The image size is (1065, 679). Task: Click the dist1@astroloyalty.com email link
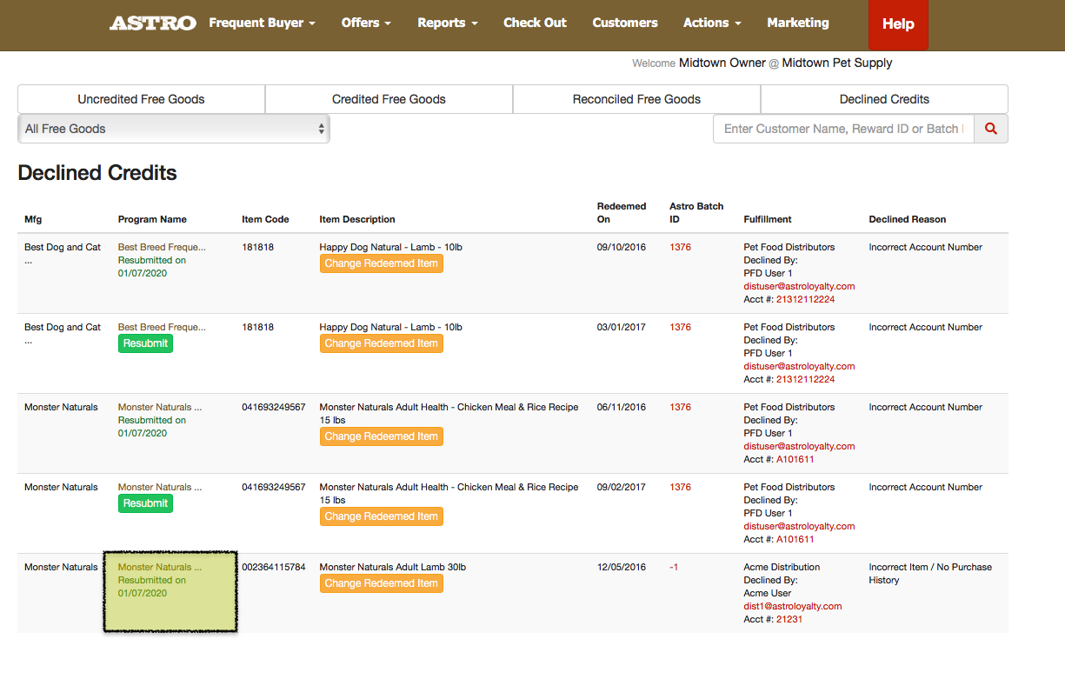(792, 606)
